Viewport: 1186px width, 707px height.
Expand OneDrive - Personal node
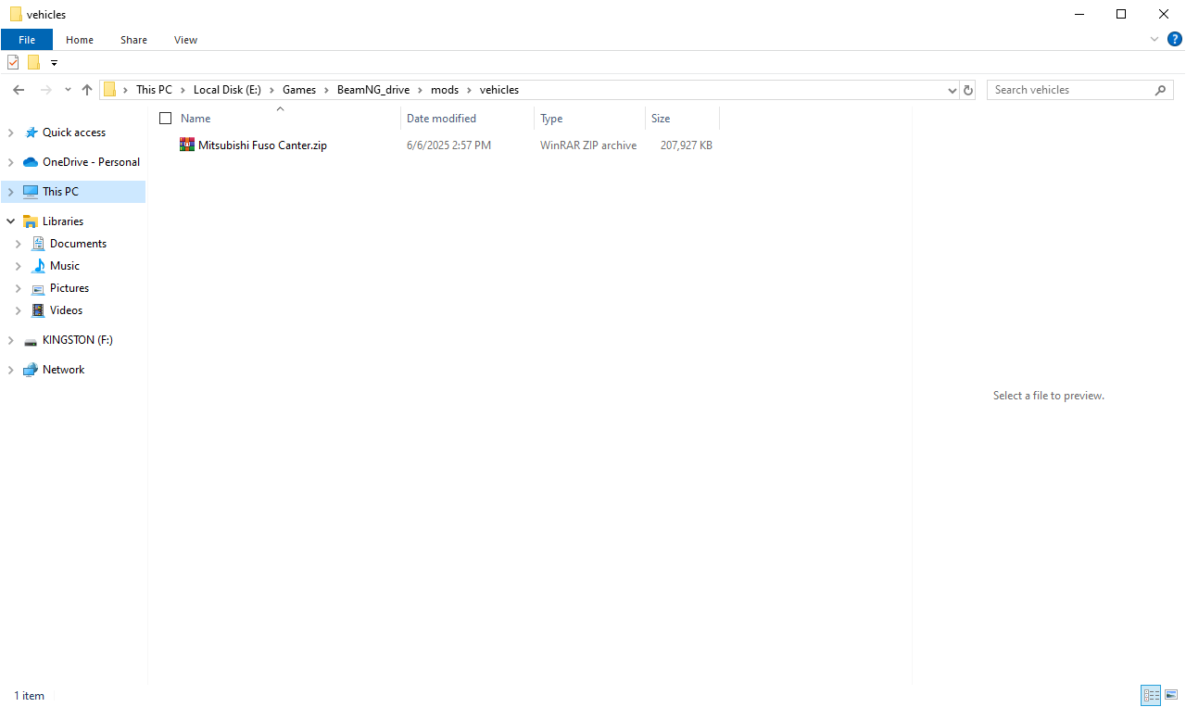(x=11, y=162)
